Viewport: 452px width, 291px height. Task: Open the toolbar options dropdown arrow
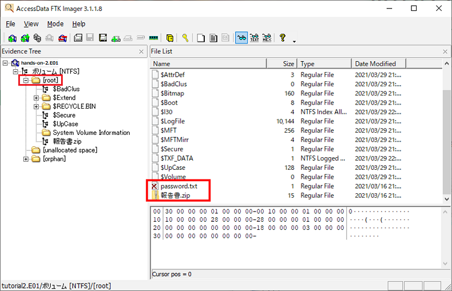[294, 42]
